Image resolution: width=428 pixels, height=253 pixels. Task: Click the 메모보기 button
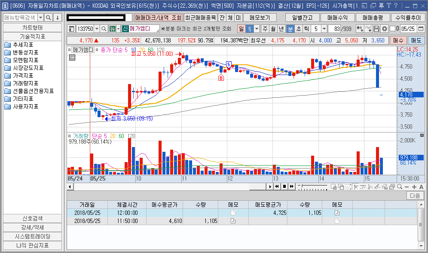click(260, 18)
